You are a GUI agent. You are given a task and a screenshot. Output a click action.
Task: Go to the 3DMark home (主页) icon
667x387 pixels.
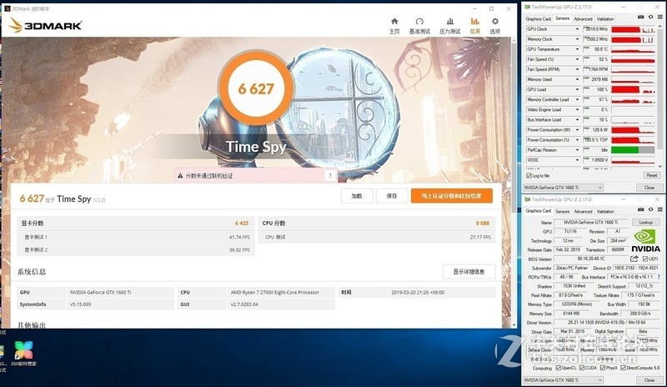click(x=394, y=22)
